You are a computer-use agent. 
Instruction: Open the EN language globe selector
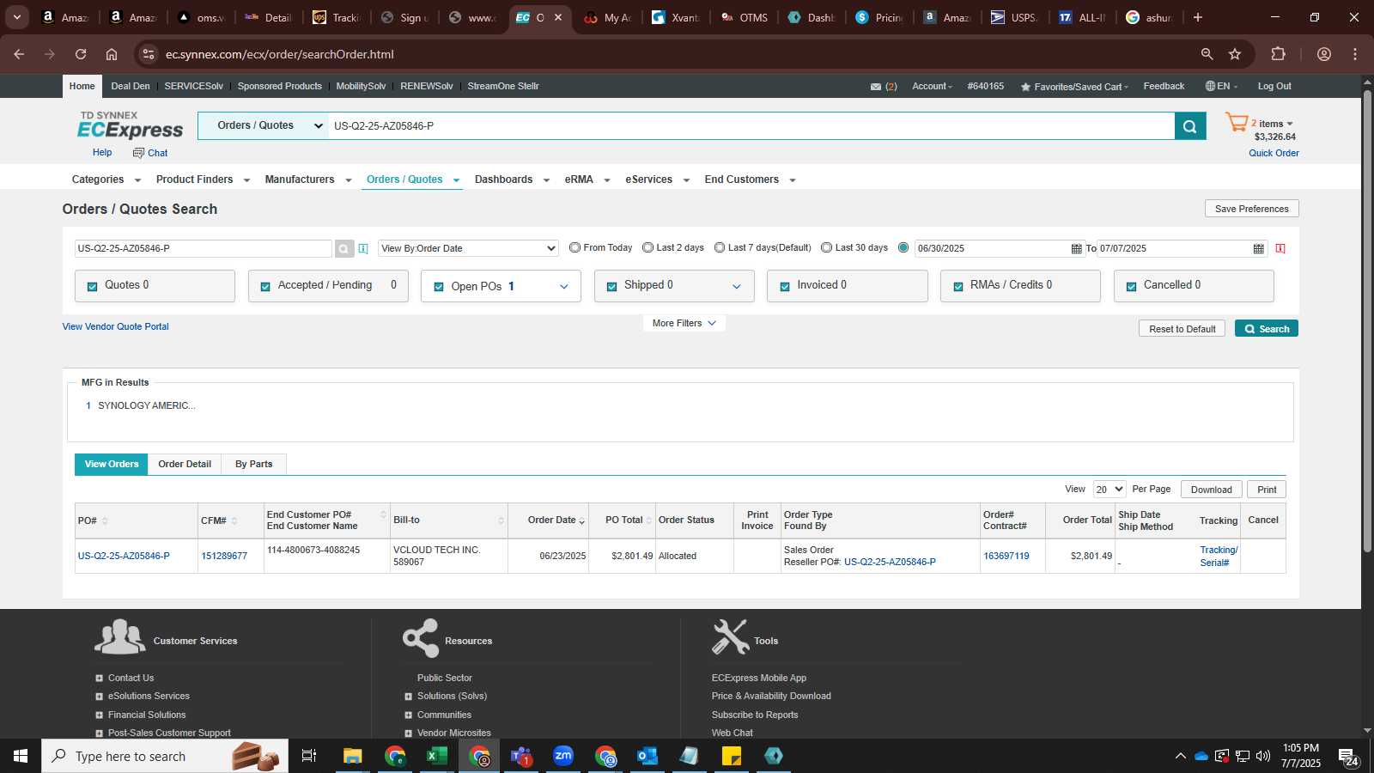click(x=1221, y=86)
